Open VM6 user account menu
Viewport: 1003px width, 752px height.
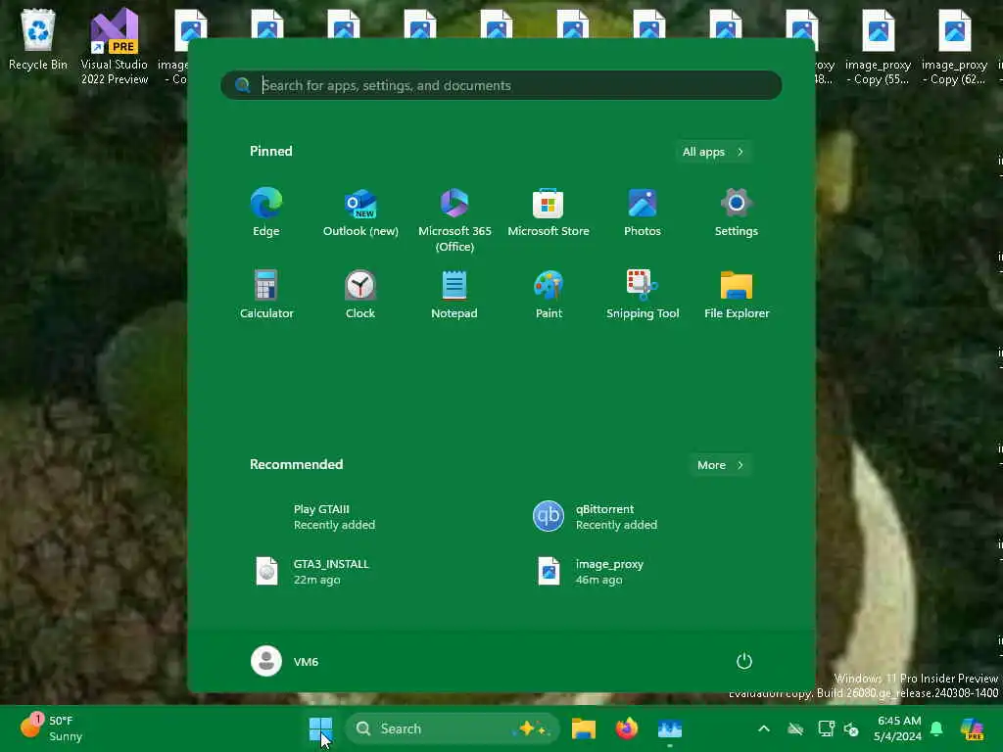(x=285, y=661)
